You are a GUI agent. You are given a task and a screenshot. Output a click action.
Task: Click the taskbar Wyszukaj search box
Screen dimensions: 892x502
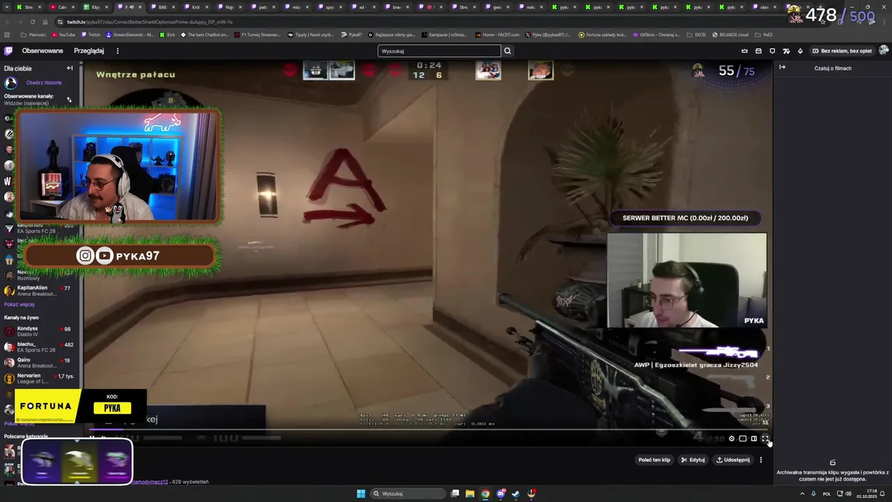(408, 494)
